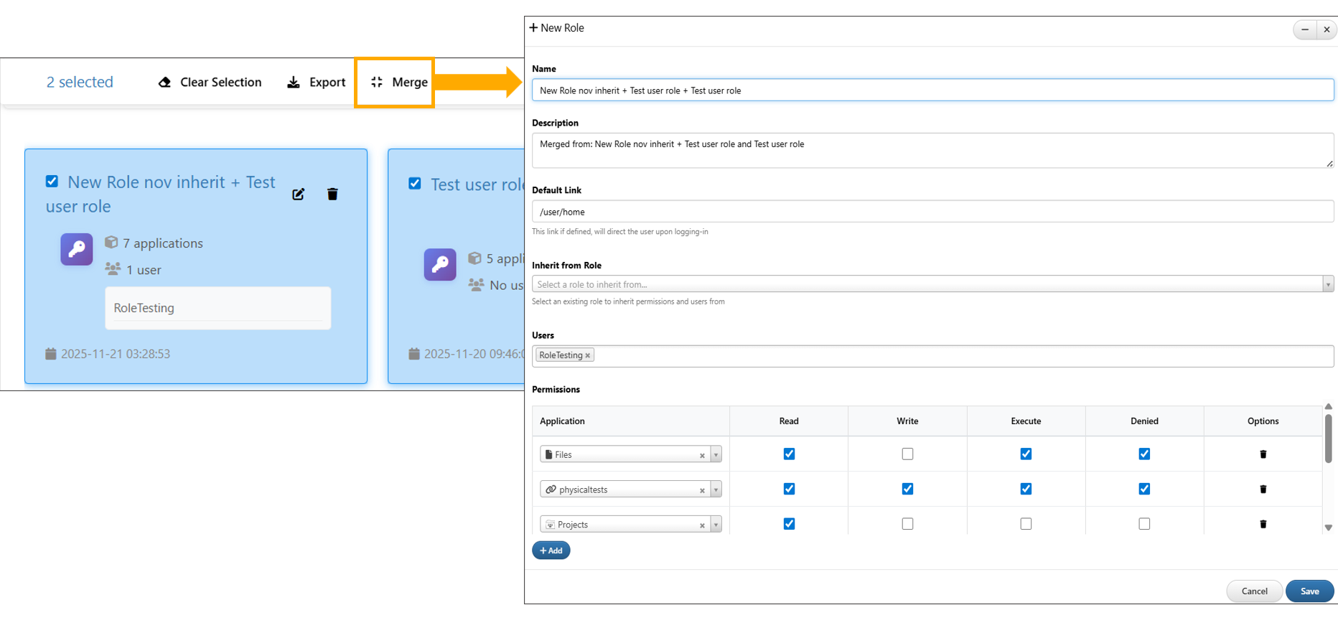
Task: Click the purple key icon on first card
Action: 77,250
